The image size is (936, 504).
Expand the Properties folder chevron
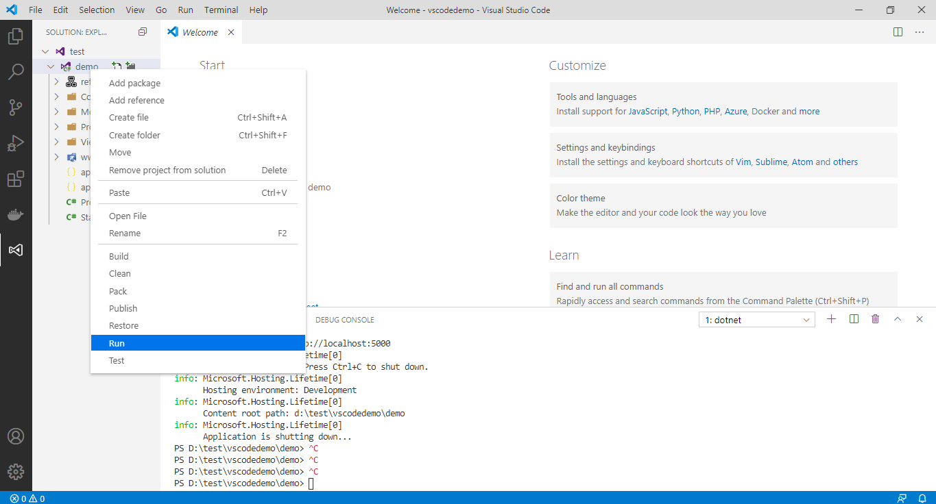pyautogui.click(x=57, y=127)
